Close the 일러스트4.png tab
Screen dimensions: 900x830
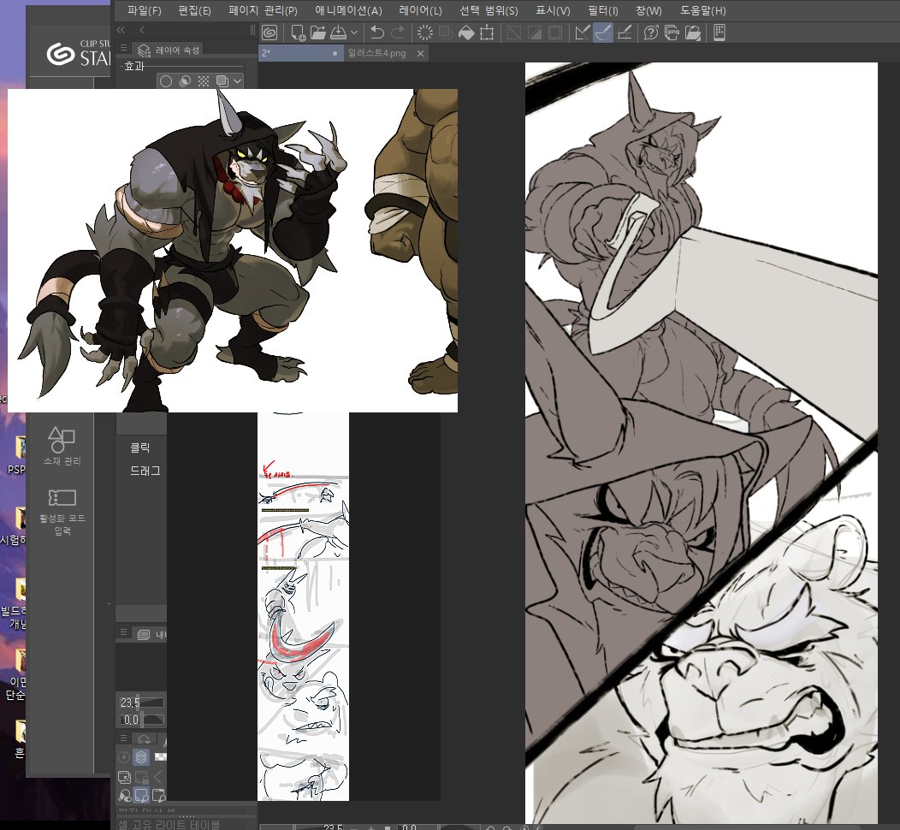420,53
